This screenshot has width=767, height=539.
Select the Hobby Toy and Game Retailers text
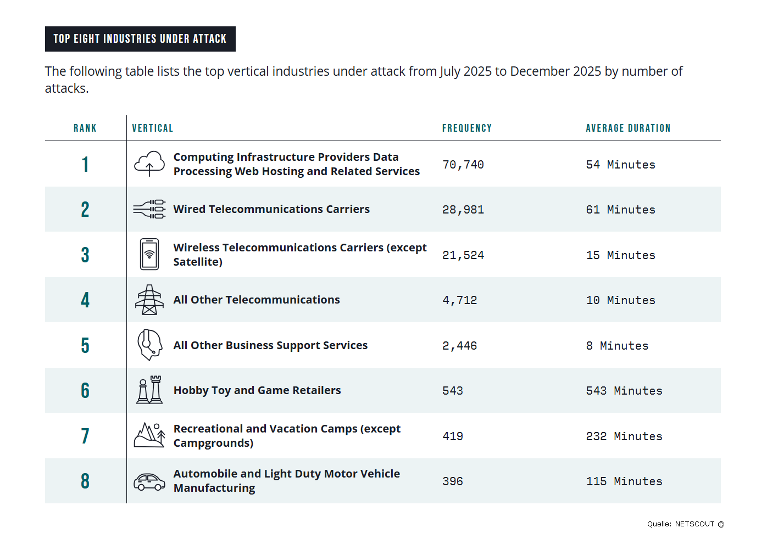point(257,390)
